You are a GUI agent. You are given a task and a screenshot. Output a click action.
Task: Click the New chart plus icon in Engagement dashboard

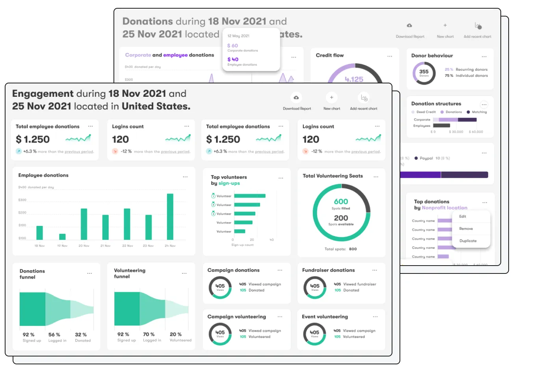point(331,98)
